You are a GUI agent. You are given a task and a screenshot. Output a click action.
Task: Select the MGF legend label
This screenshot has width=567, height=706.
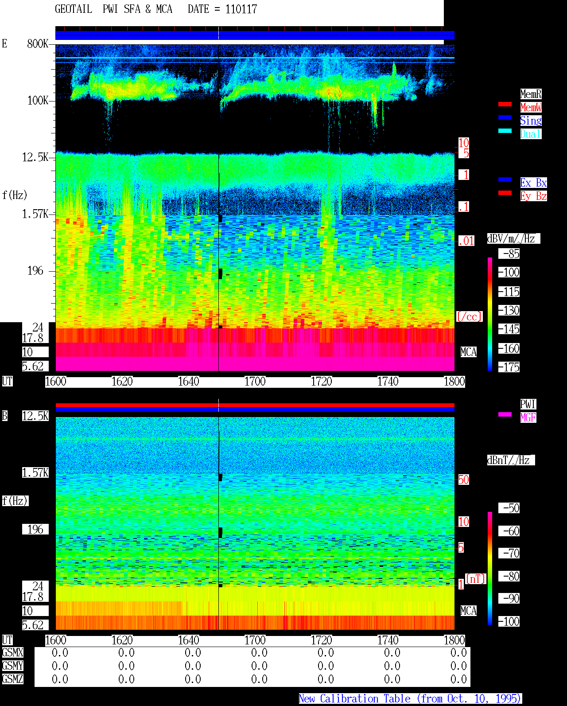[528, 417]
